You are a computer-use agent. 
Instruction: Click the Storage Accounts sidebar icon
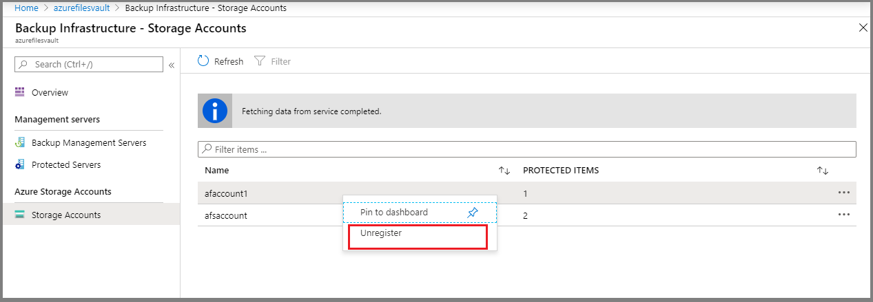[x=20, y=215]
